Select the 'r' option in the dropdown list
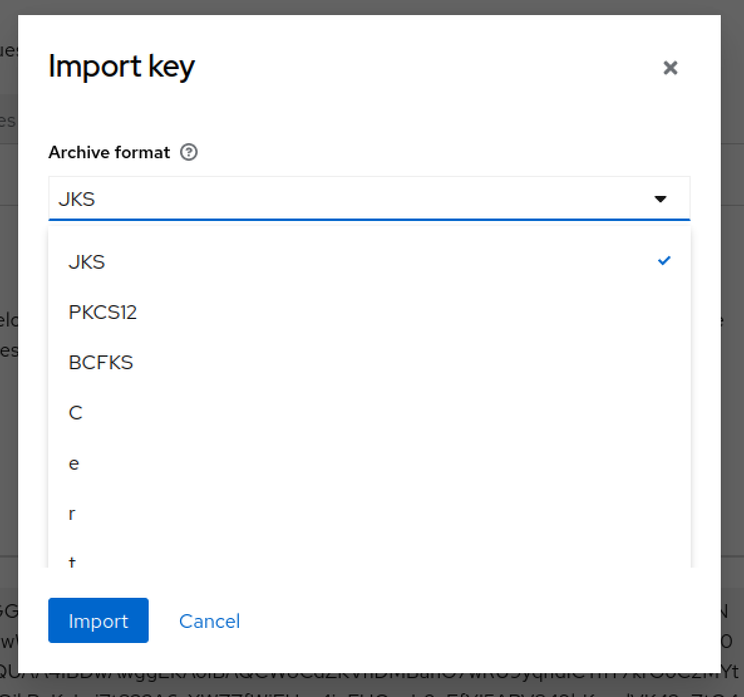The height and width of the screenshot is (697, 744). (x=72, y=514)
